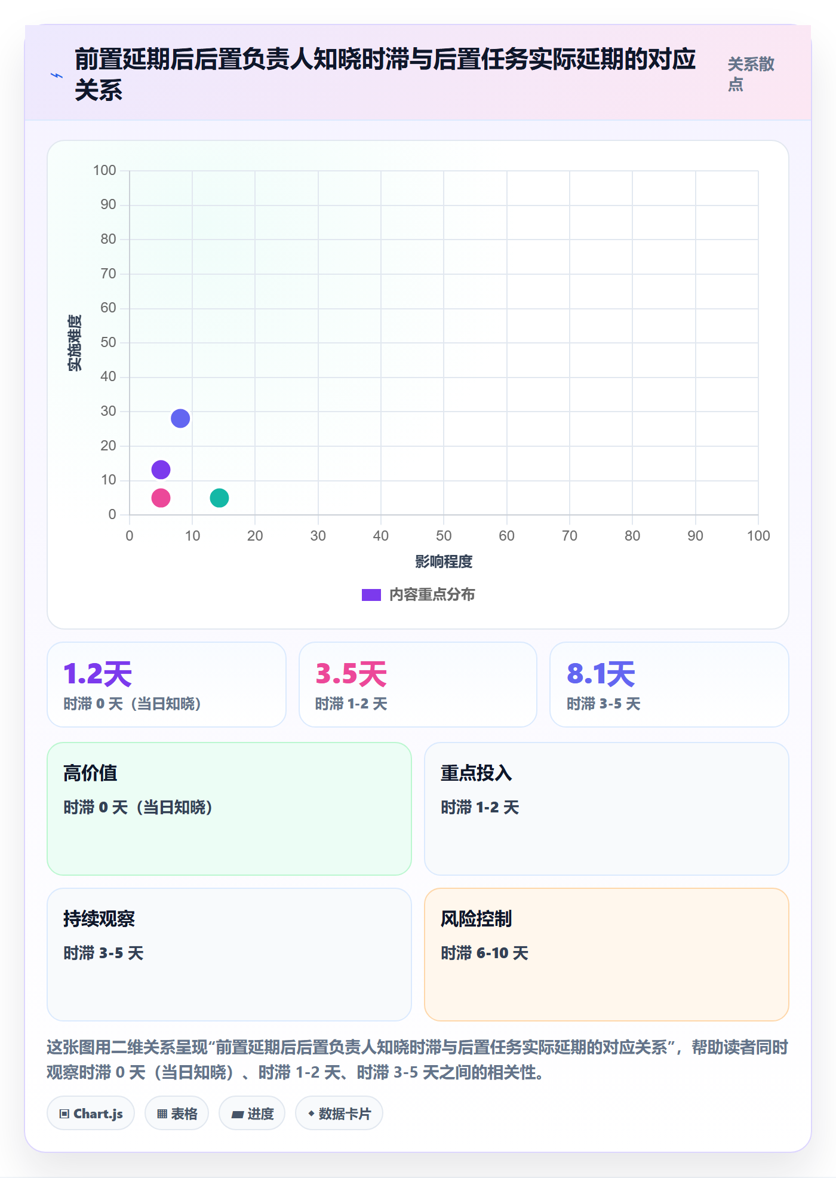Click 时滞 3-5 天 under 8.1天

click(x=604, y=704)
